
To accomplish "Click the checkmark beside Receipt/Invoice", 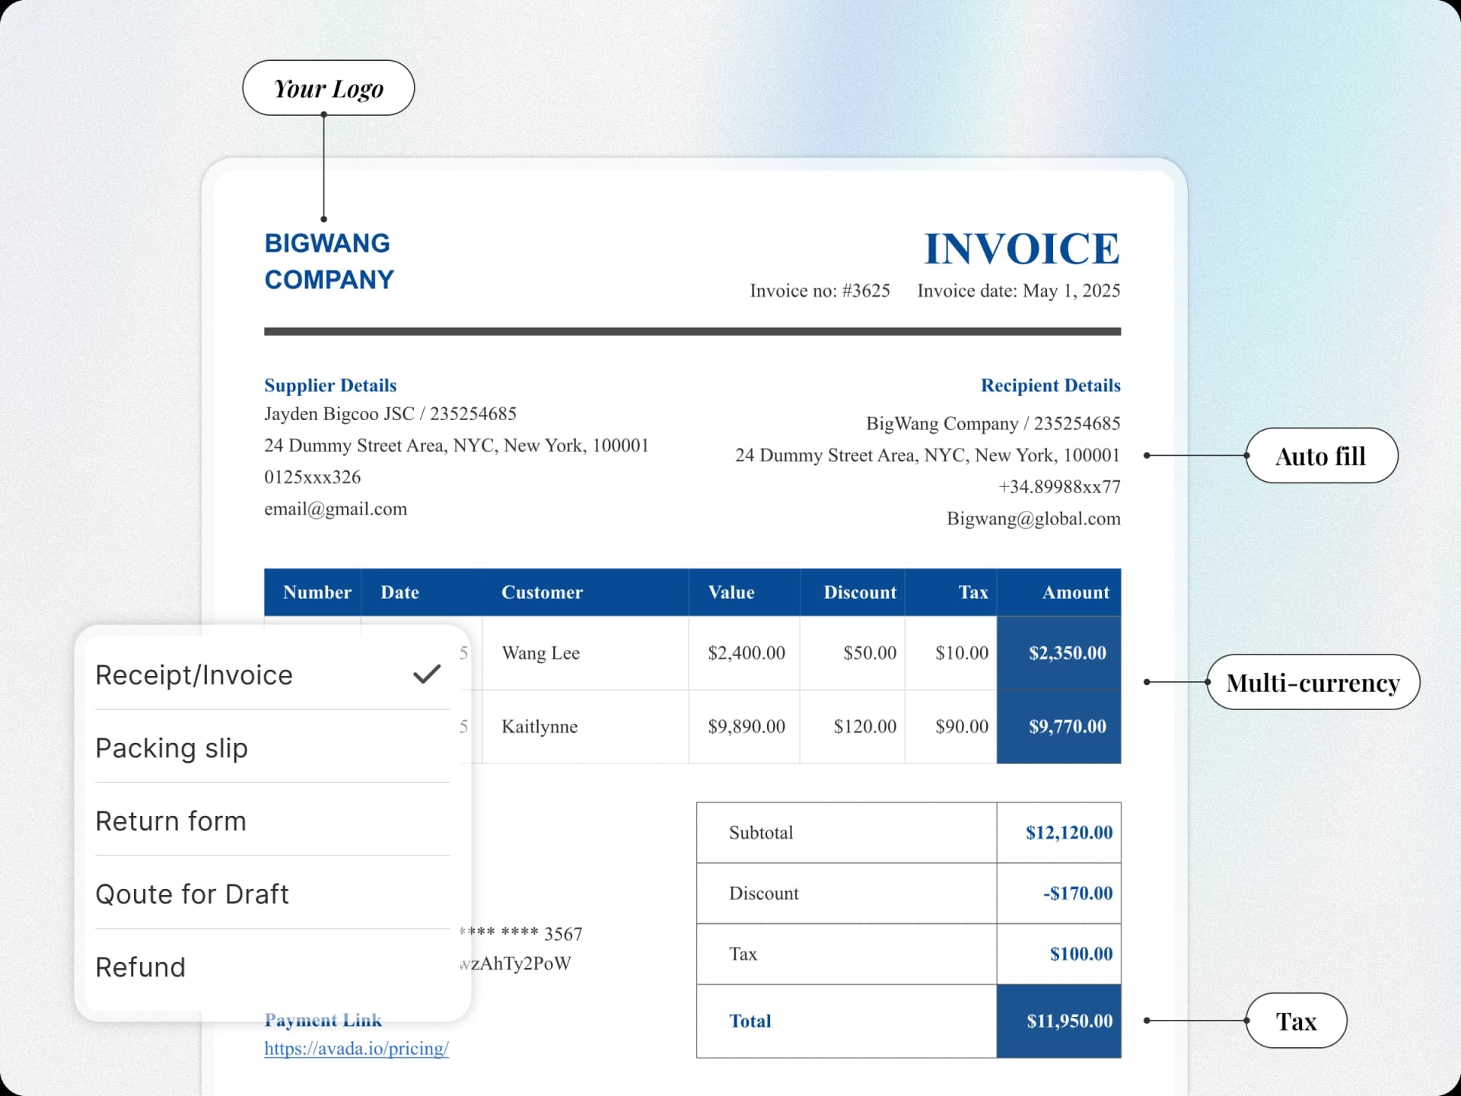I will [x=427, y=674].
